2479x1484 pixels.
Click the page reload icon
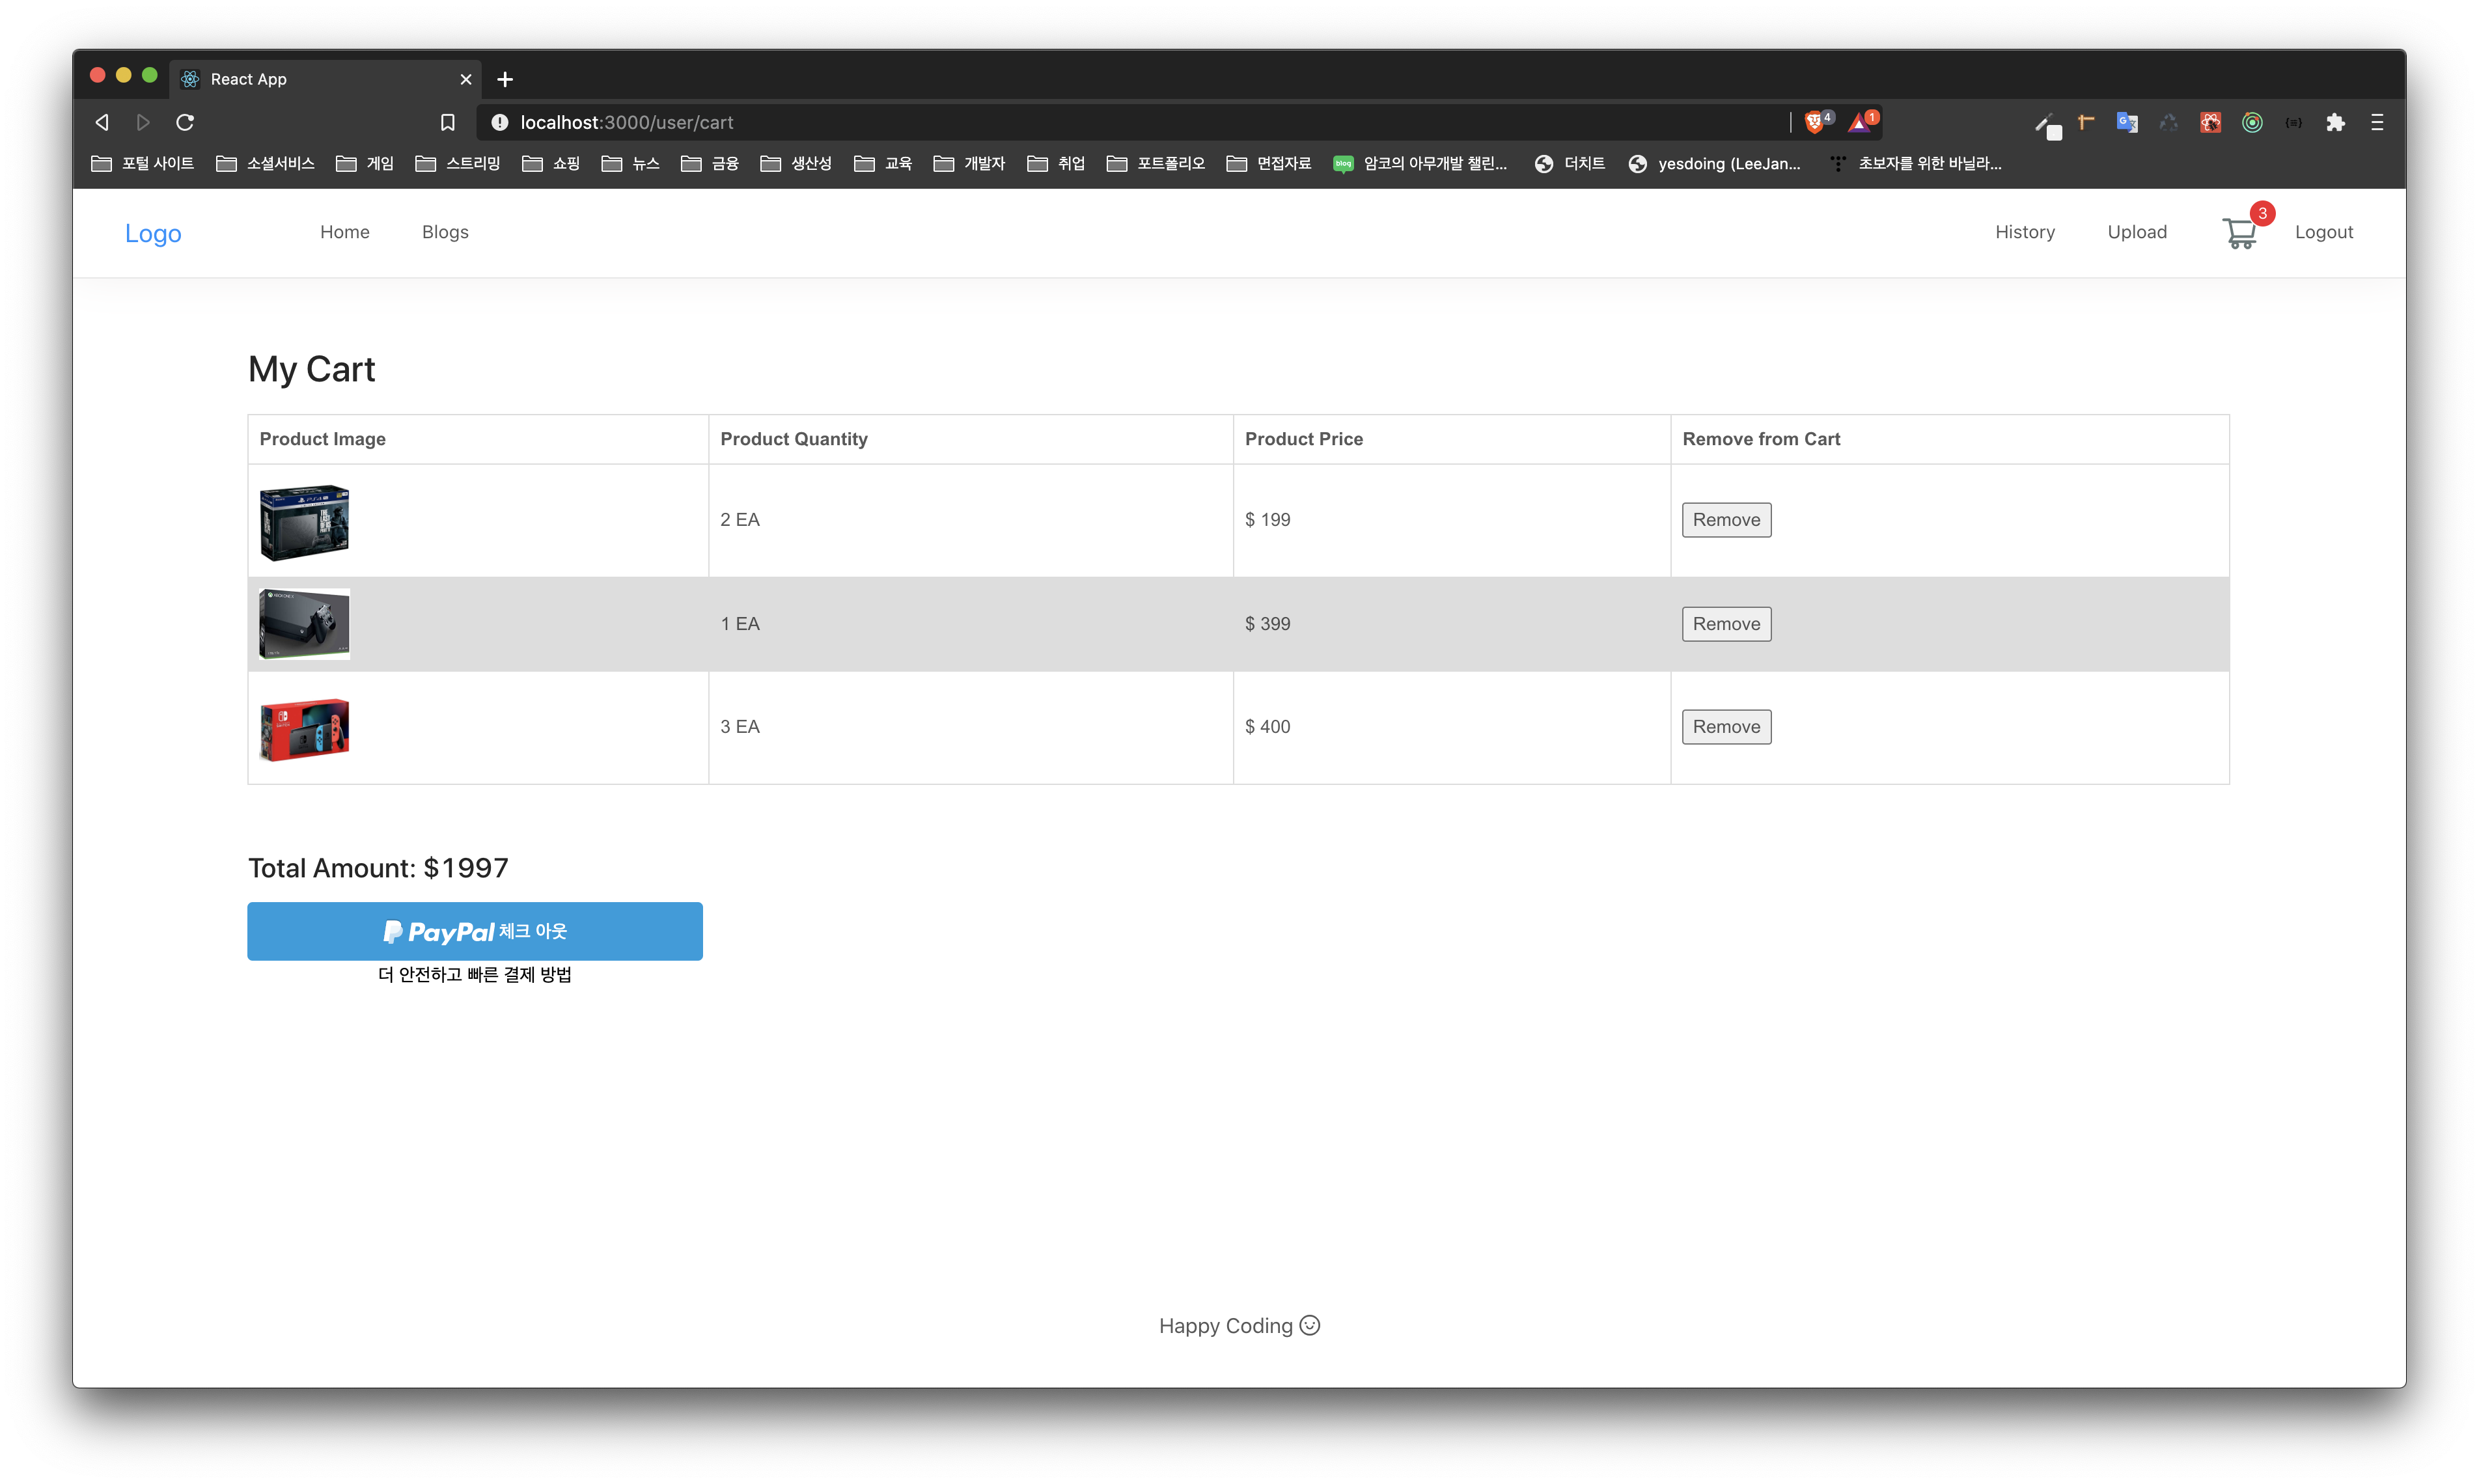pos(185,121)
